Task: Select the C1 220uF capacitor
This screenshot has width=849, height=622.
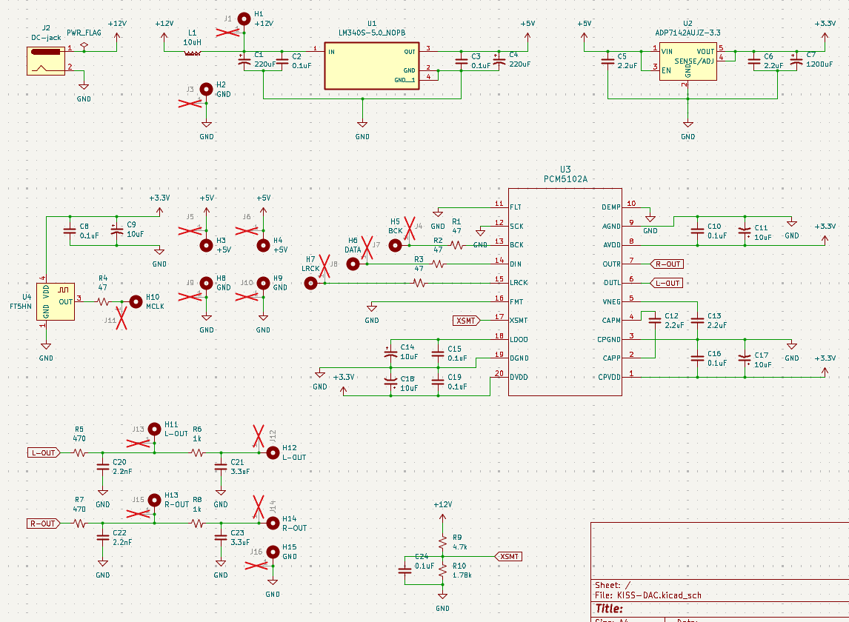Action: pyautogui.click(x=244, y=61)
